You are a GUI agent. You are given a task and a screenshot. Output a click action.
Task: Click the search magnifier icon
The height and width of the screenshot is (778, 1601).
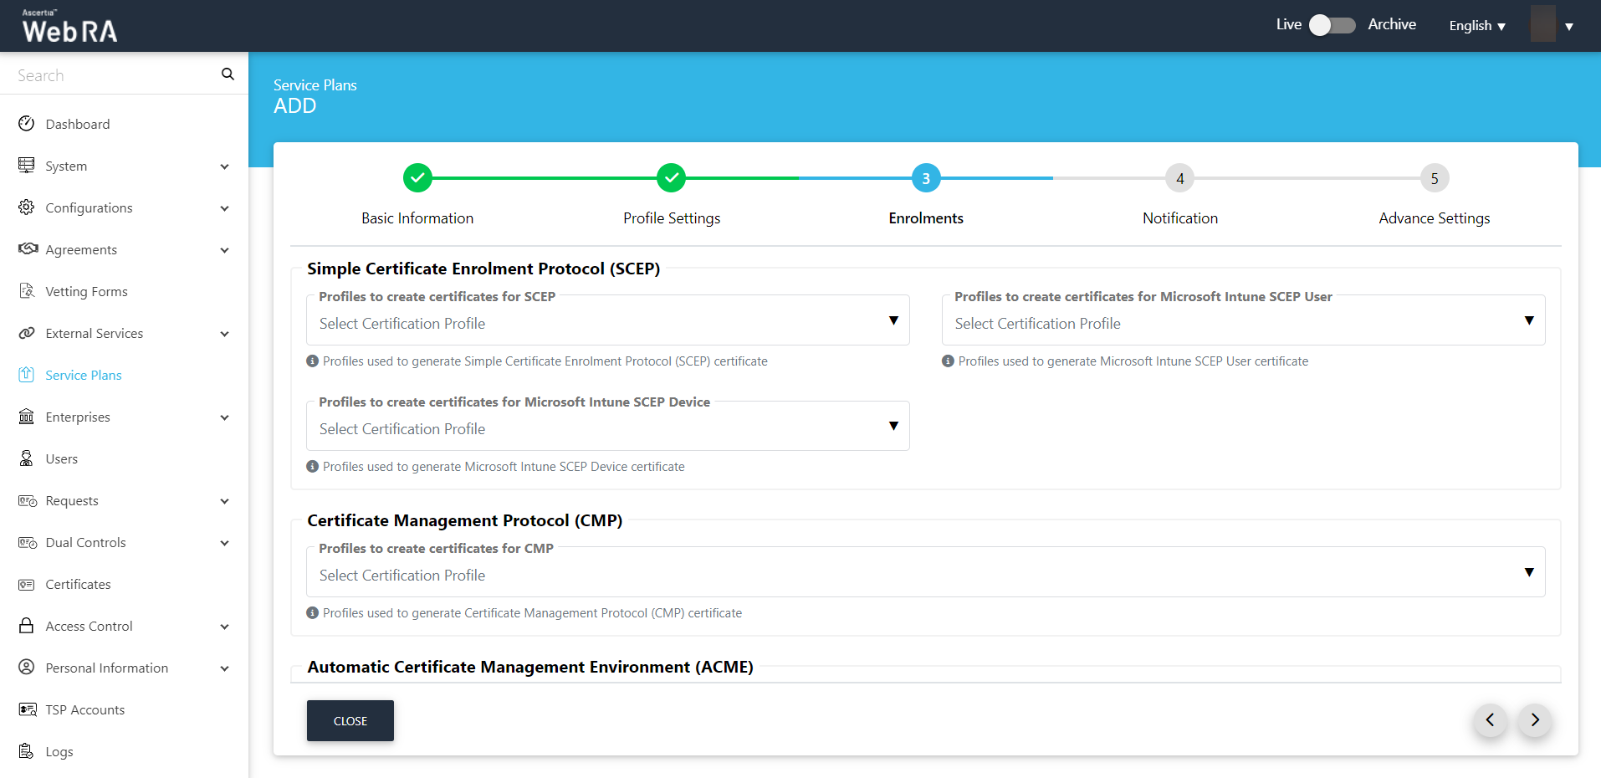pyautogui.click(x=228, y=74)
